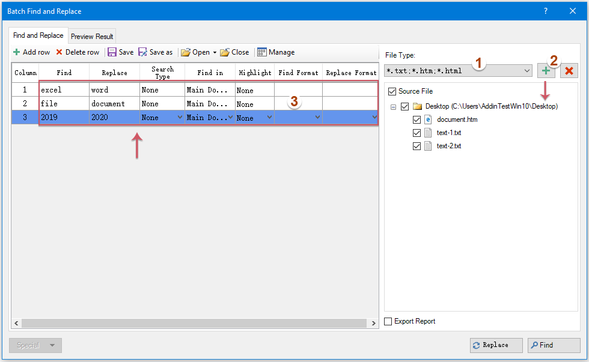589x362 pixels.
Task: Close the current rules list
Action: tap(234, 52)
